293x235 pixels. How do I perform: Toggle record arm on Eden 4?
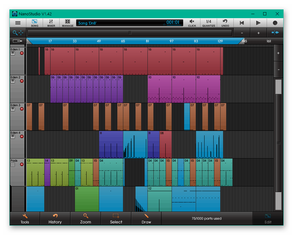[x=22, y=136]
